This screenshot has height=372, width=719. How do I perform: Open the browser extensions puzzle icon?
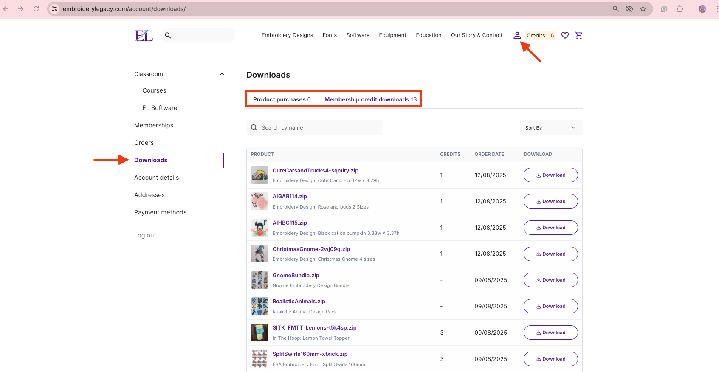click(x=680, y=9)
